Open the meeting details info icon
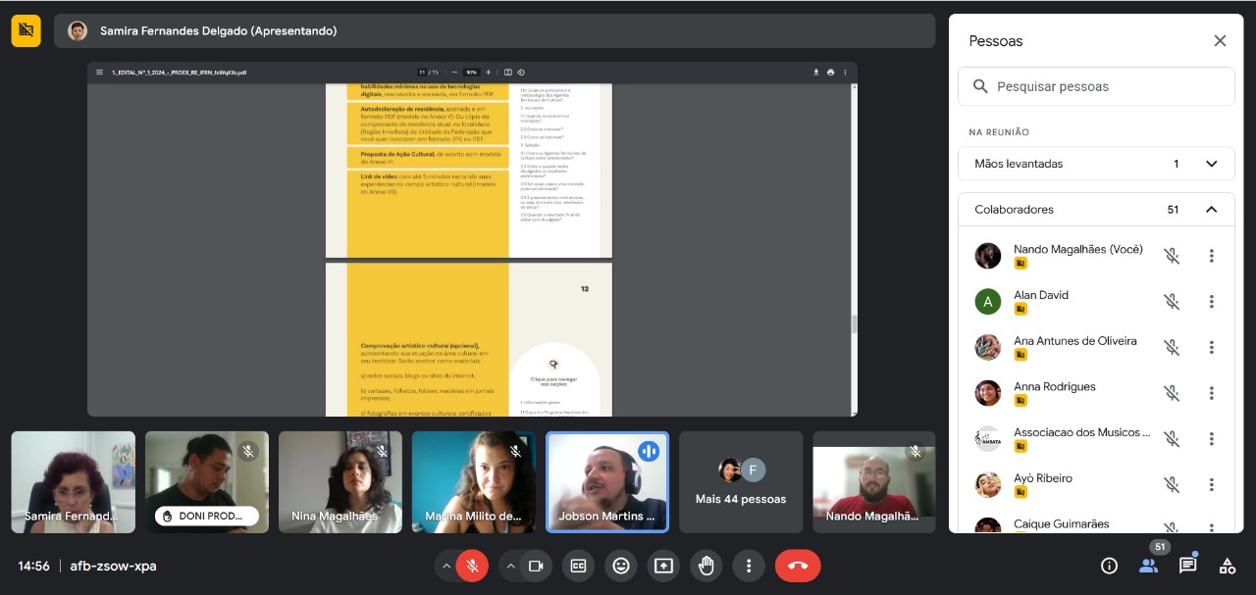The image size is (1256, 595). click(1109, 566)
